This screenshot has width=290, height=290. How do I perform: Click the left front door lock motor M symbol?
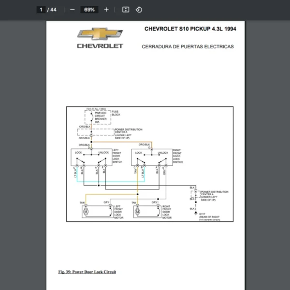point(86,211)
